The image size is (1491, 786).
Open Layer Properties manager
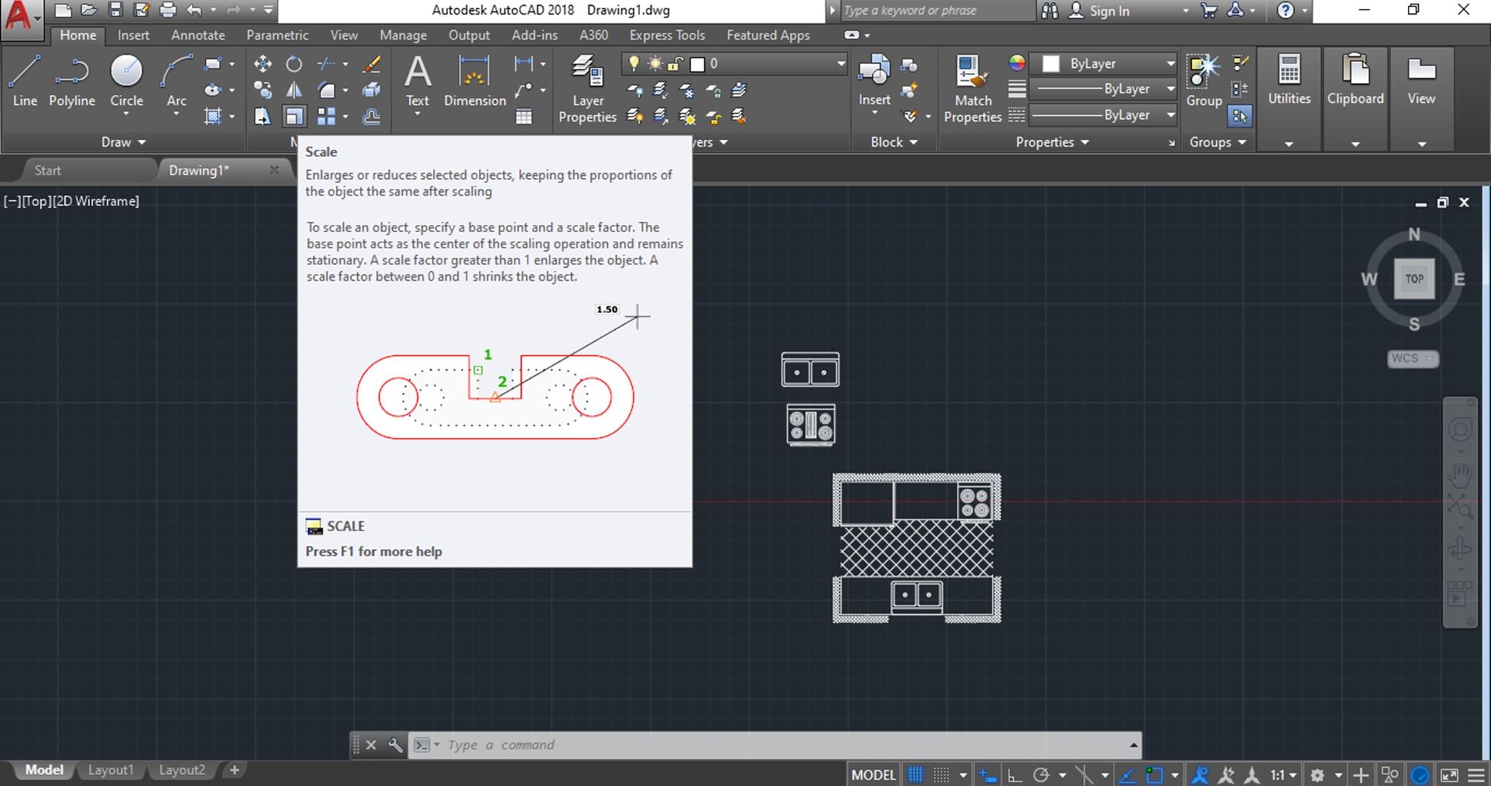point(587,88)
